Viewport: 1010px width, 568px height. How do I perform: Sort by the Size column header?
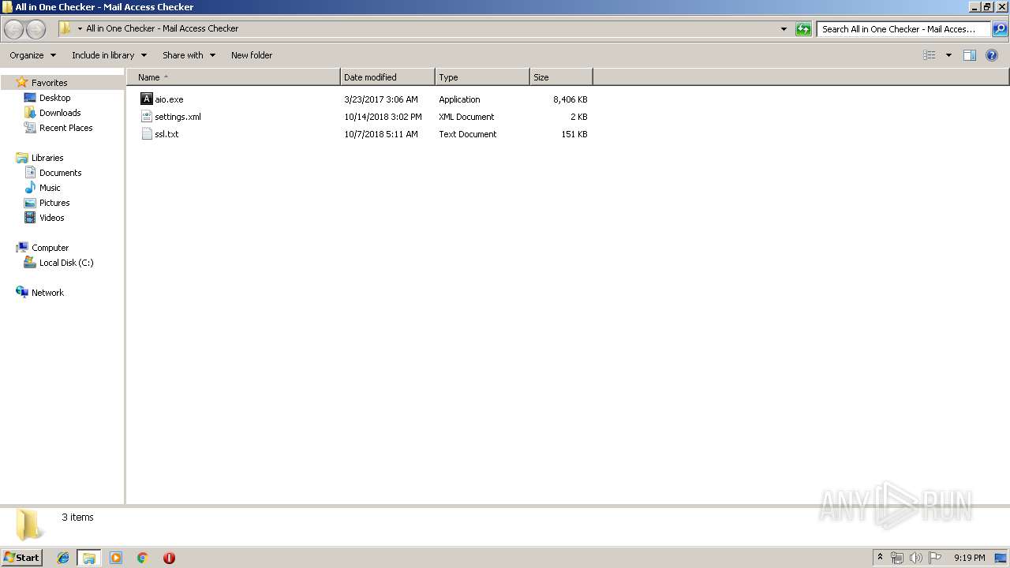(x=561, y=77)
